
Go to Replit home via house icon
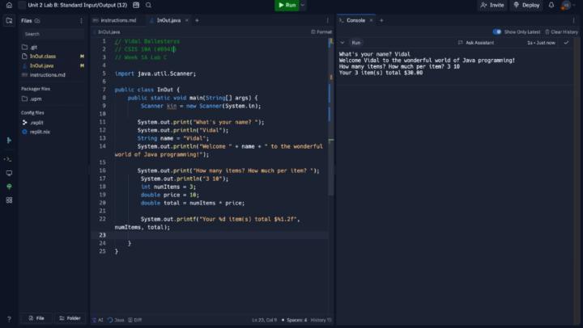coord(9,5)
